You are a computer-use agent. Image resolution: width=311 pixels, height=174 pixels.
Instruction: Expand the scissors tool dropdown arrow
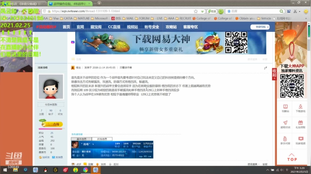click(x=299, y=12)
